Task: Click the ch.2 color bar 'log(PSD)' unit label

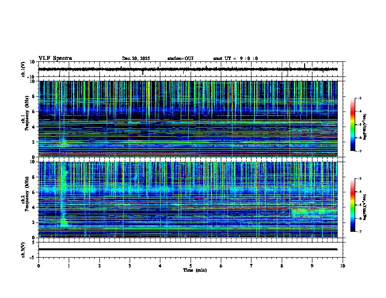Action: pos(365,207)
